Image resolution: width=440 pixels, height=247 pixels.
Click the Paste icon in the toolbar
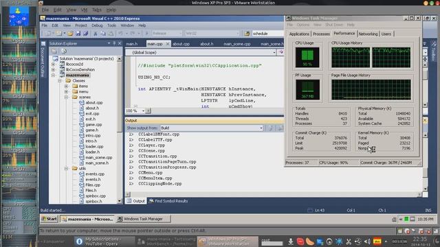click(111, 34)
